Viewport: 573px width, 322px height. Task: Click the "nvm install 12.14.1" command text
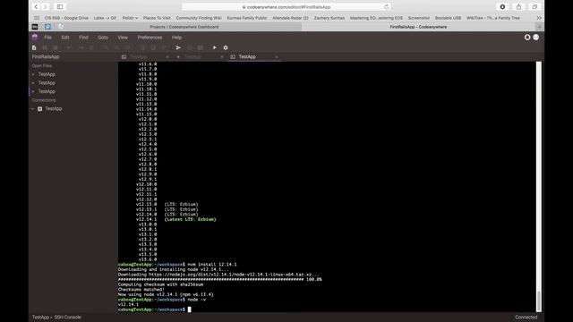212,265
